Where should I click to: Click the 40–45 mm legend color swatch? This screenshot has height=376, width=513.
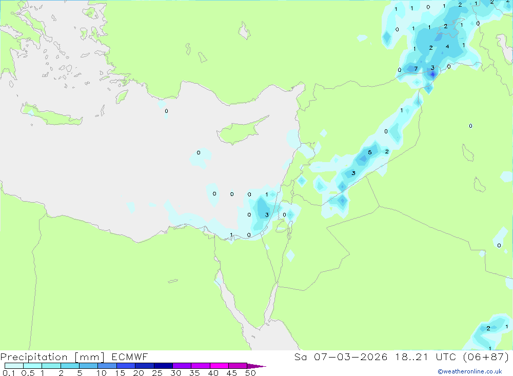[x=219, y=366]
